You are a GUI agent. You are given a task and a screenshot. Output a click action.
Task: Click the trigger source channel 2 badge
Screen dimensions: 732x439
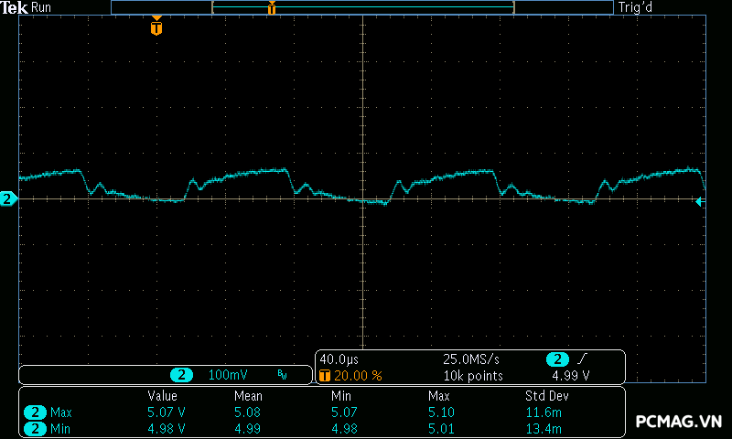557,359
